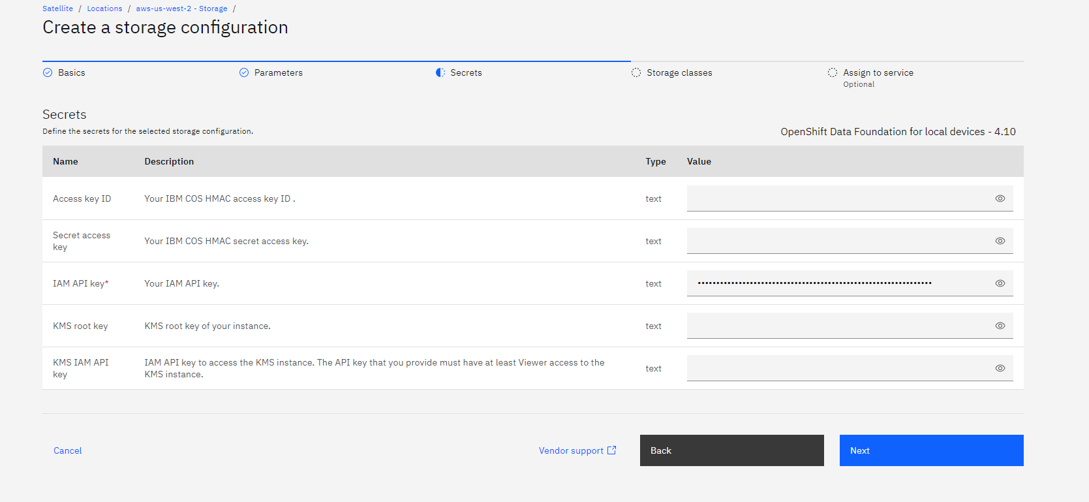This screenshot has height=502, width=1089.
Task: Click the Value column header
Action: pyautogui.click(x=699, y=161)
